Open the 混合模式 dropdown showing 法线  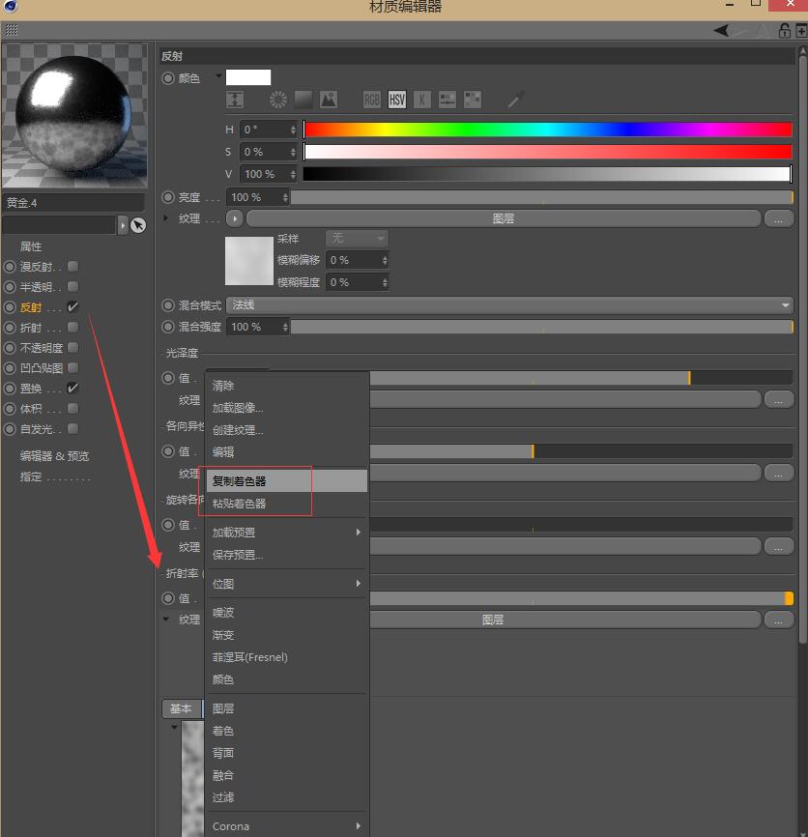coord(509,304)
